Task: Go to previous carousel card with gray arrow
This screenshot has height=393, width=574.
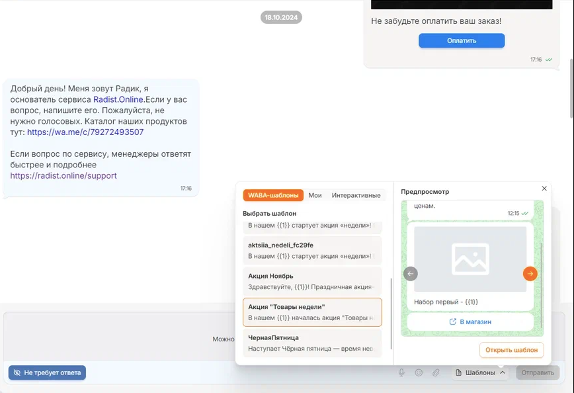Action: click(x=411, y=274)
